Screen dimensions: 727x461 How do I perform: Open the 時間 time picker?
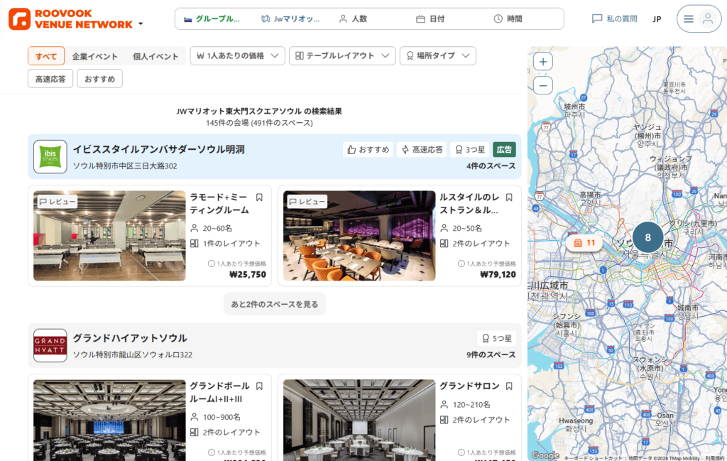coord(508,19)
